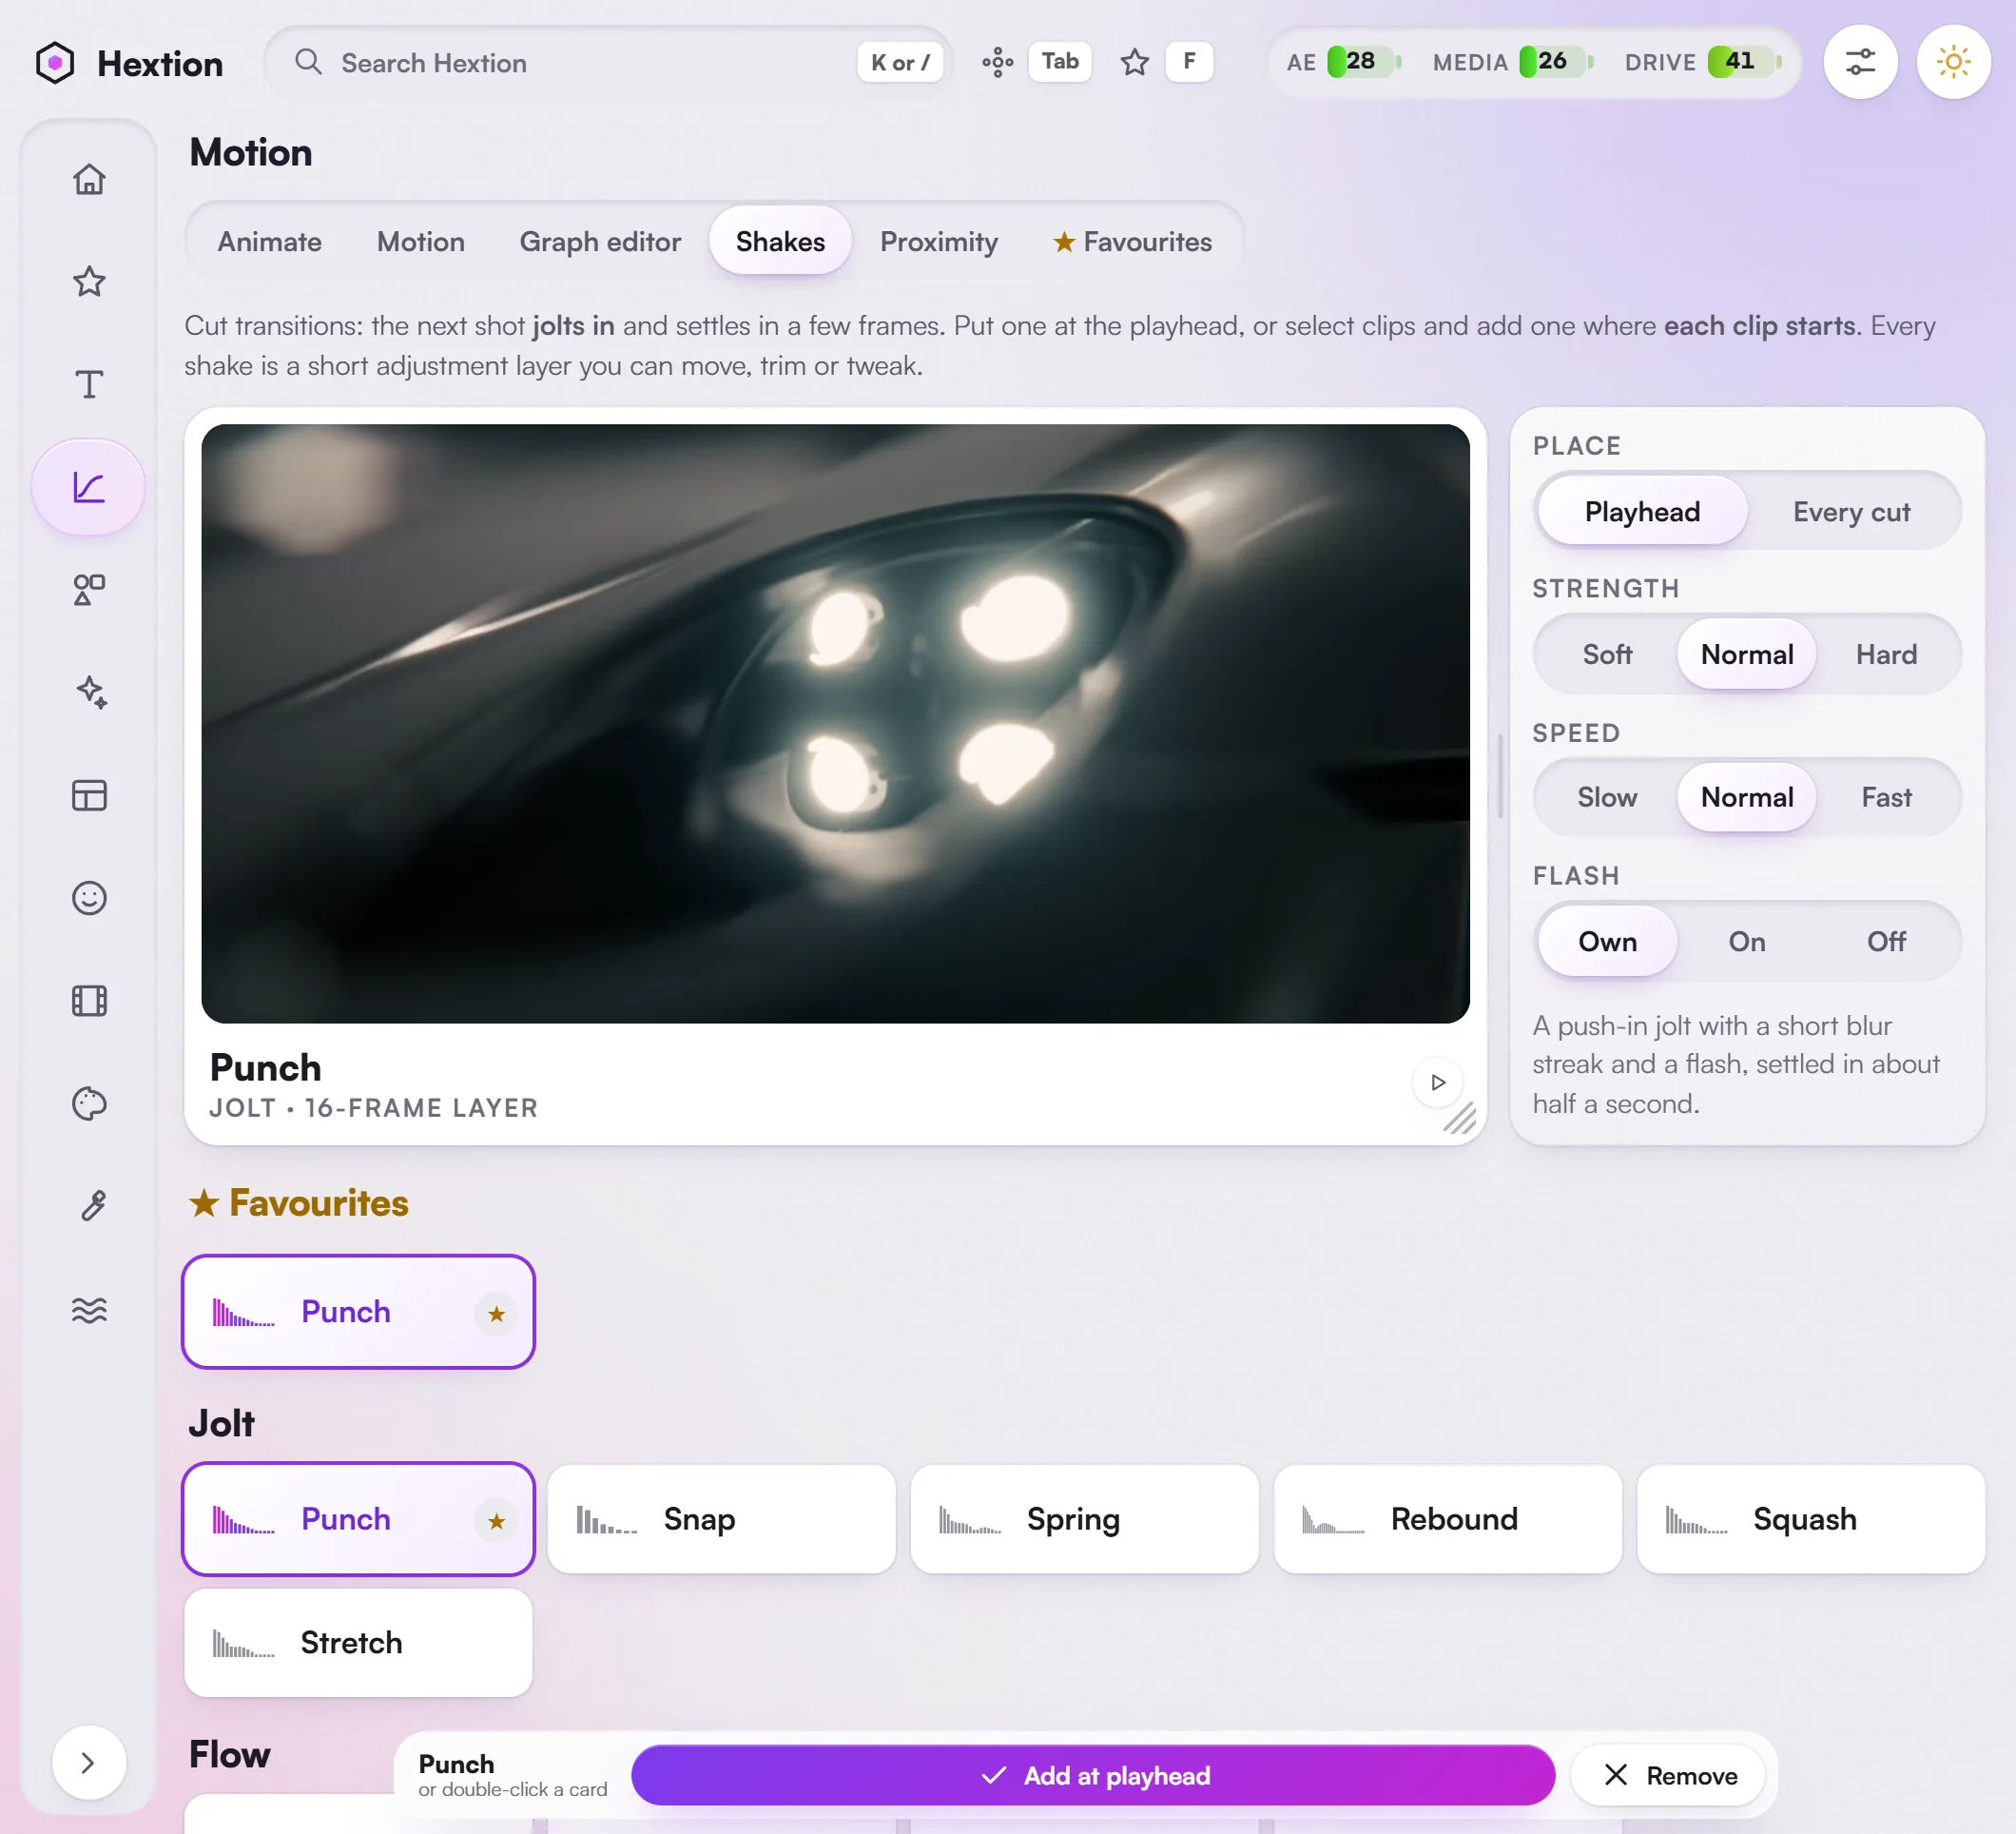Open the Home sidebar icon
This screenshot has width=2016, height=1834.
tap(89, 179)
